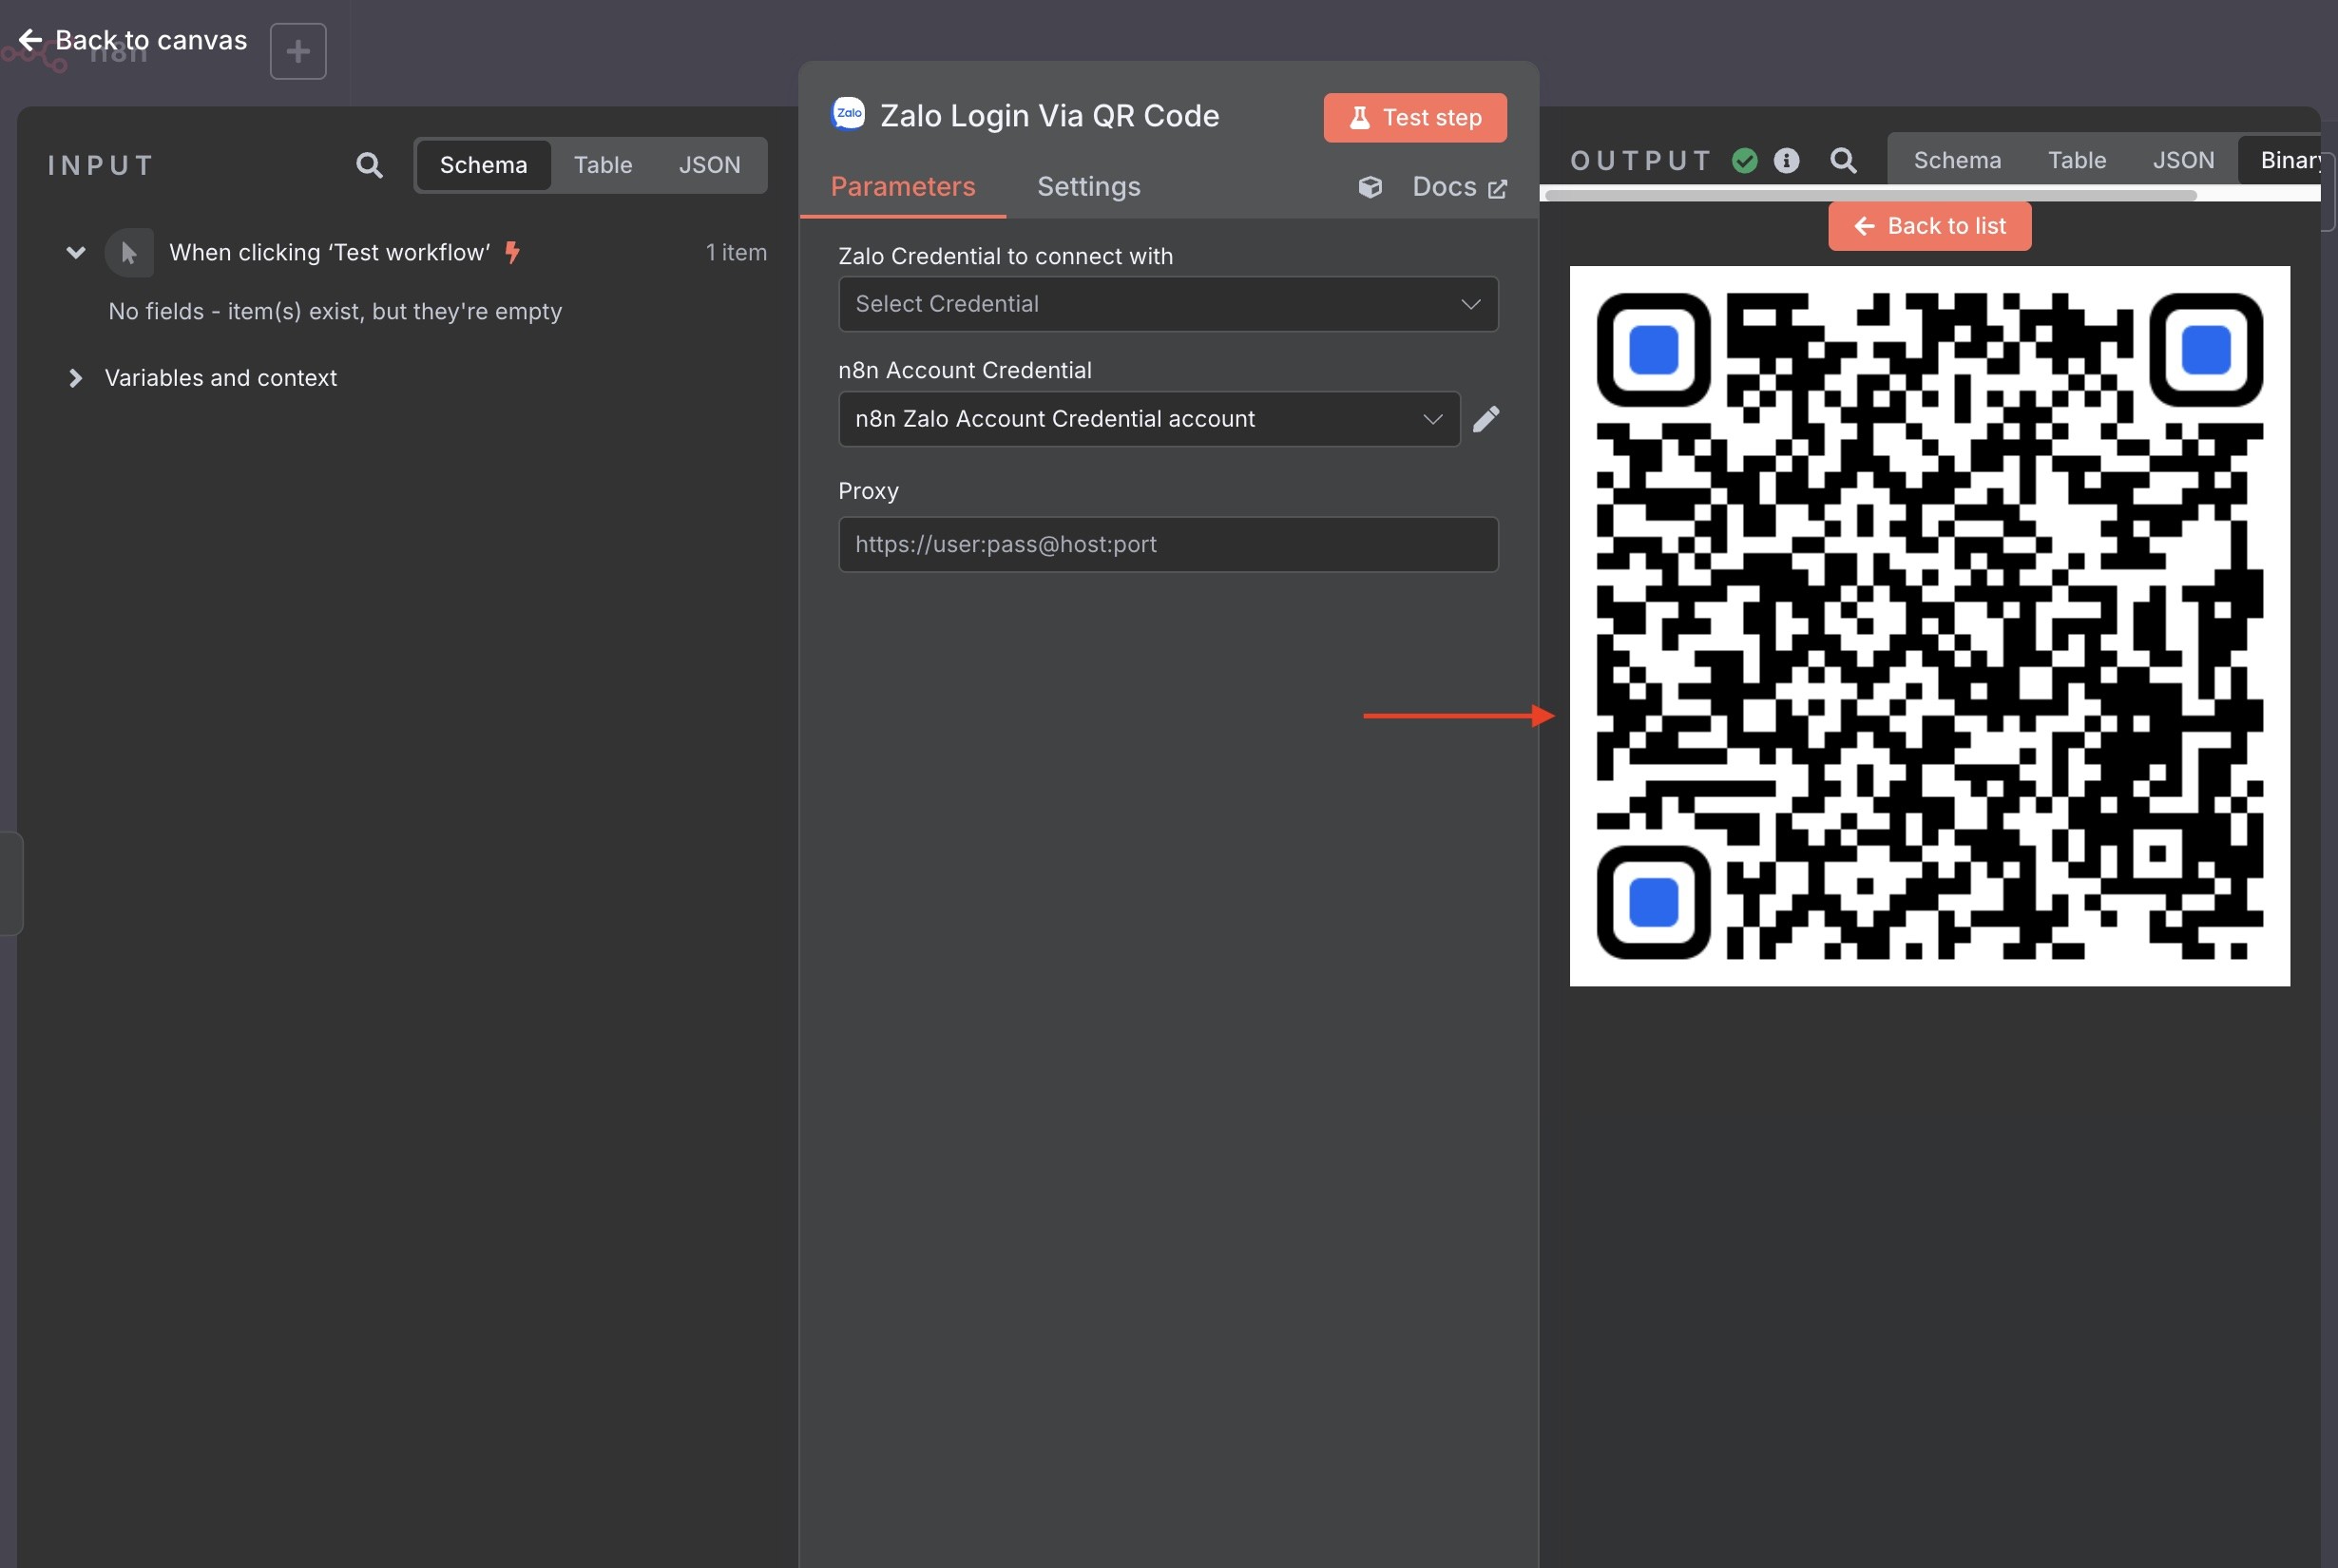The height and width of the screenshot is (1568, 2338).
Task: Switch INPUT view to Table
Action: [x=603, y=165]
